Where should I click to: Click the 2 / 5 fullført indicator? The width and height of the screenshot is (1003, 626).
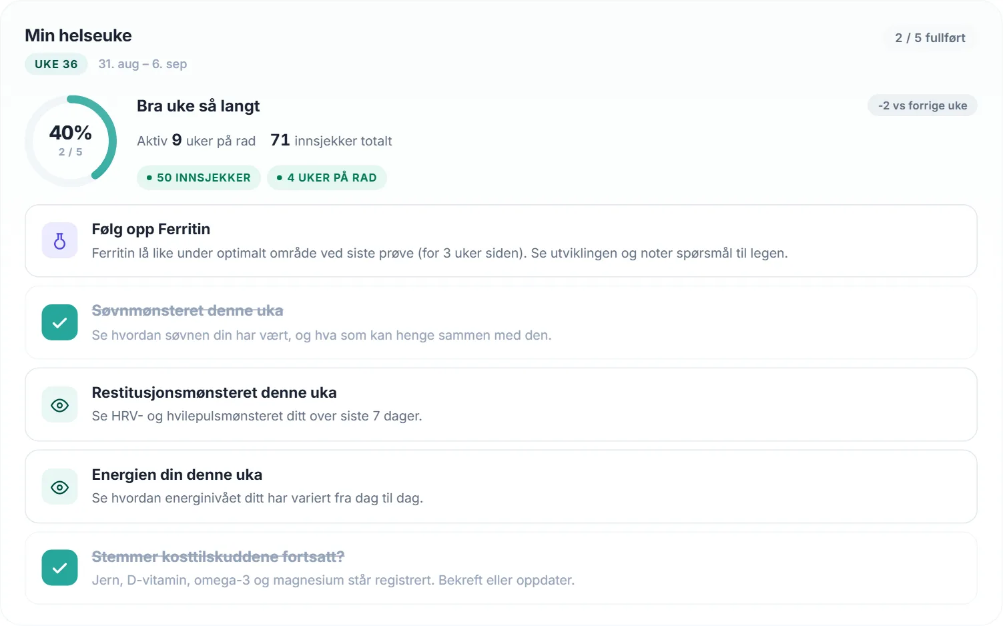[x=930, y=38]
